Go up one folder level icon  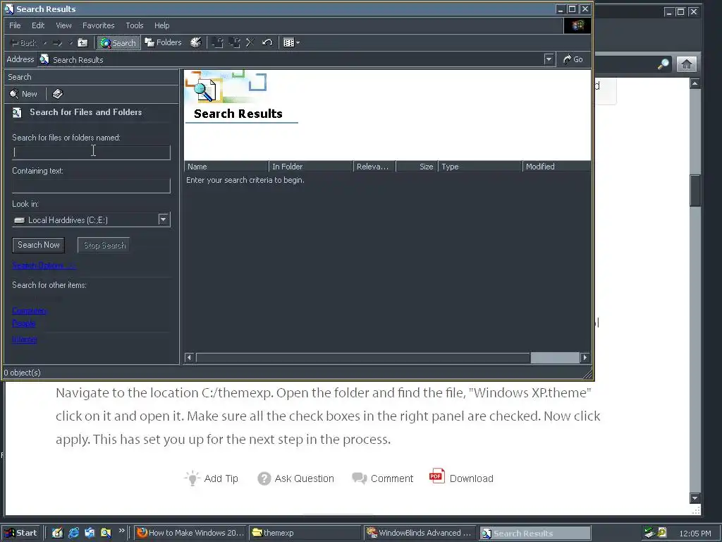click(82, 43)
